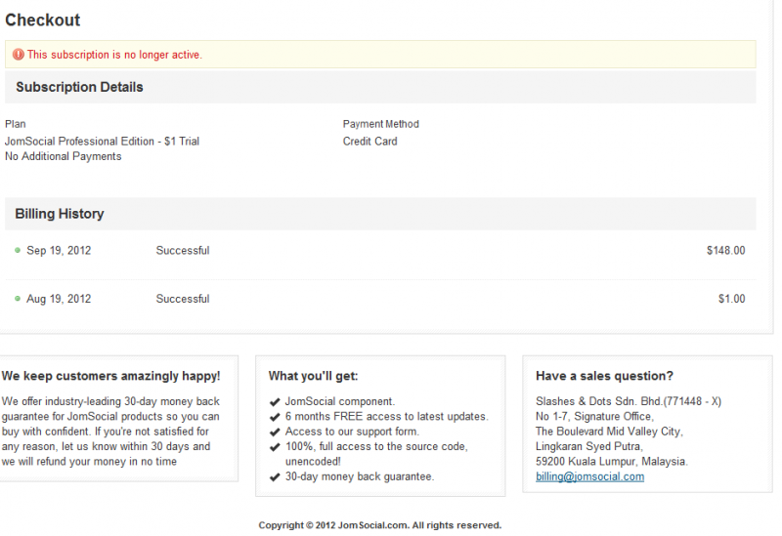Click the 'JomSocial component.' list item
Image resolution: width=782 pixels, height=536 pixels.
[339, 401]
